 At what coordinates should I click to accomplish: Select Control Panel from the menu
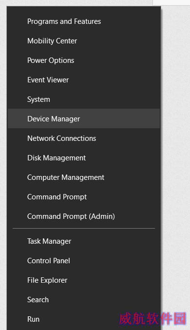coord(84,261)
